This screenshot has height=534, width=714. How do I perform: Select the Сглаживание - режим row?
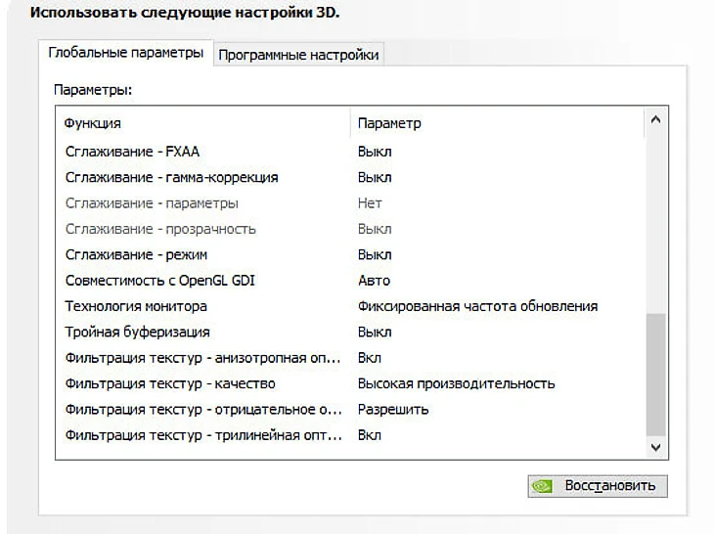(139, 254)
